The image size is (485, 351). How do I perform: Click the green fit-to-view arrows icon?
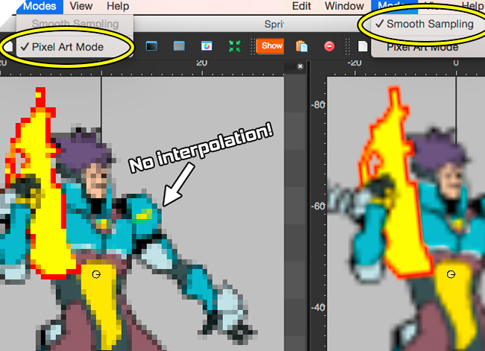coord(234,46)
